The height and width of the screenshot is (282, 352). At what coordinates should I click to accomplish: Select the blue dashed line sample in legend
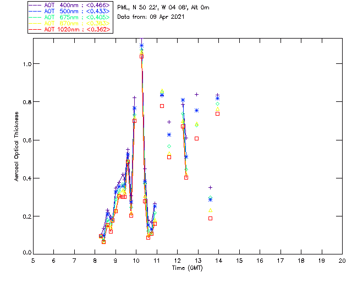pos(35,12)
